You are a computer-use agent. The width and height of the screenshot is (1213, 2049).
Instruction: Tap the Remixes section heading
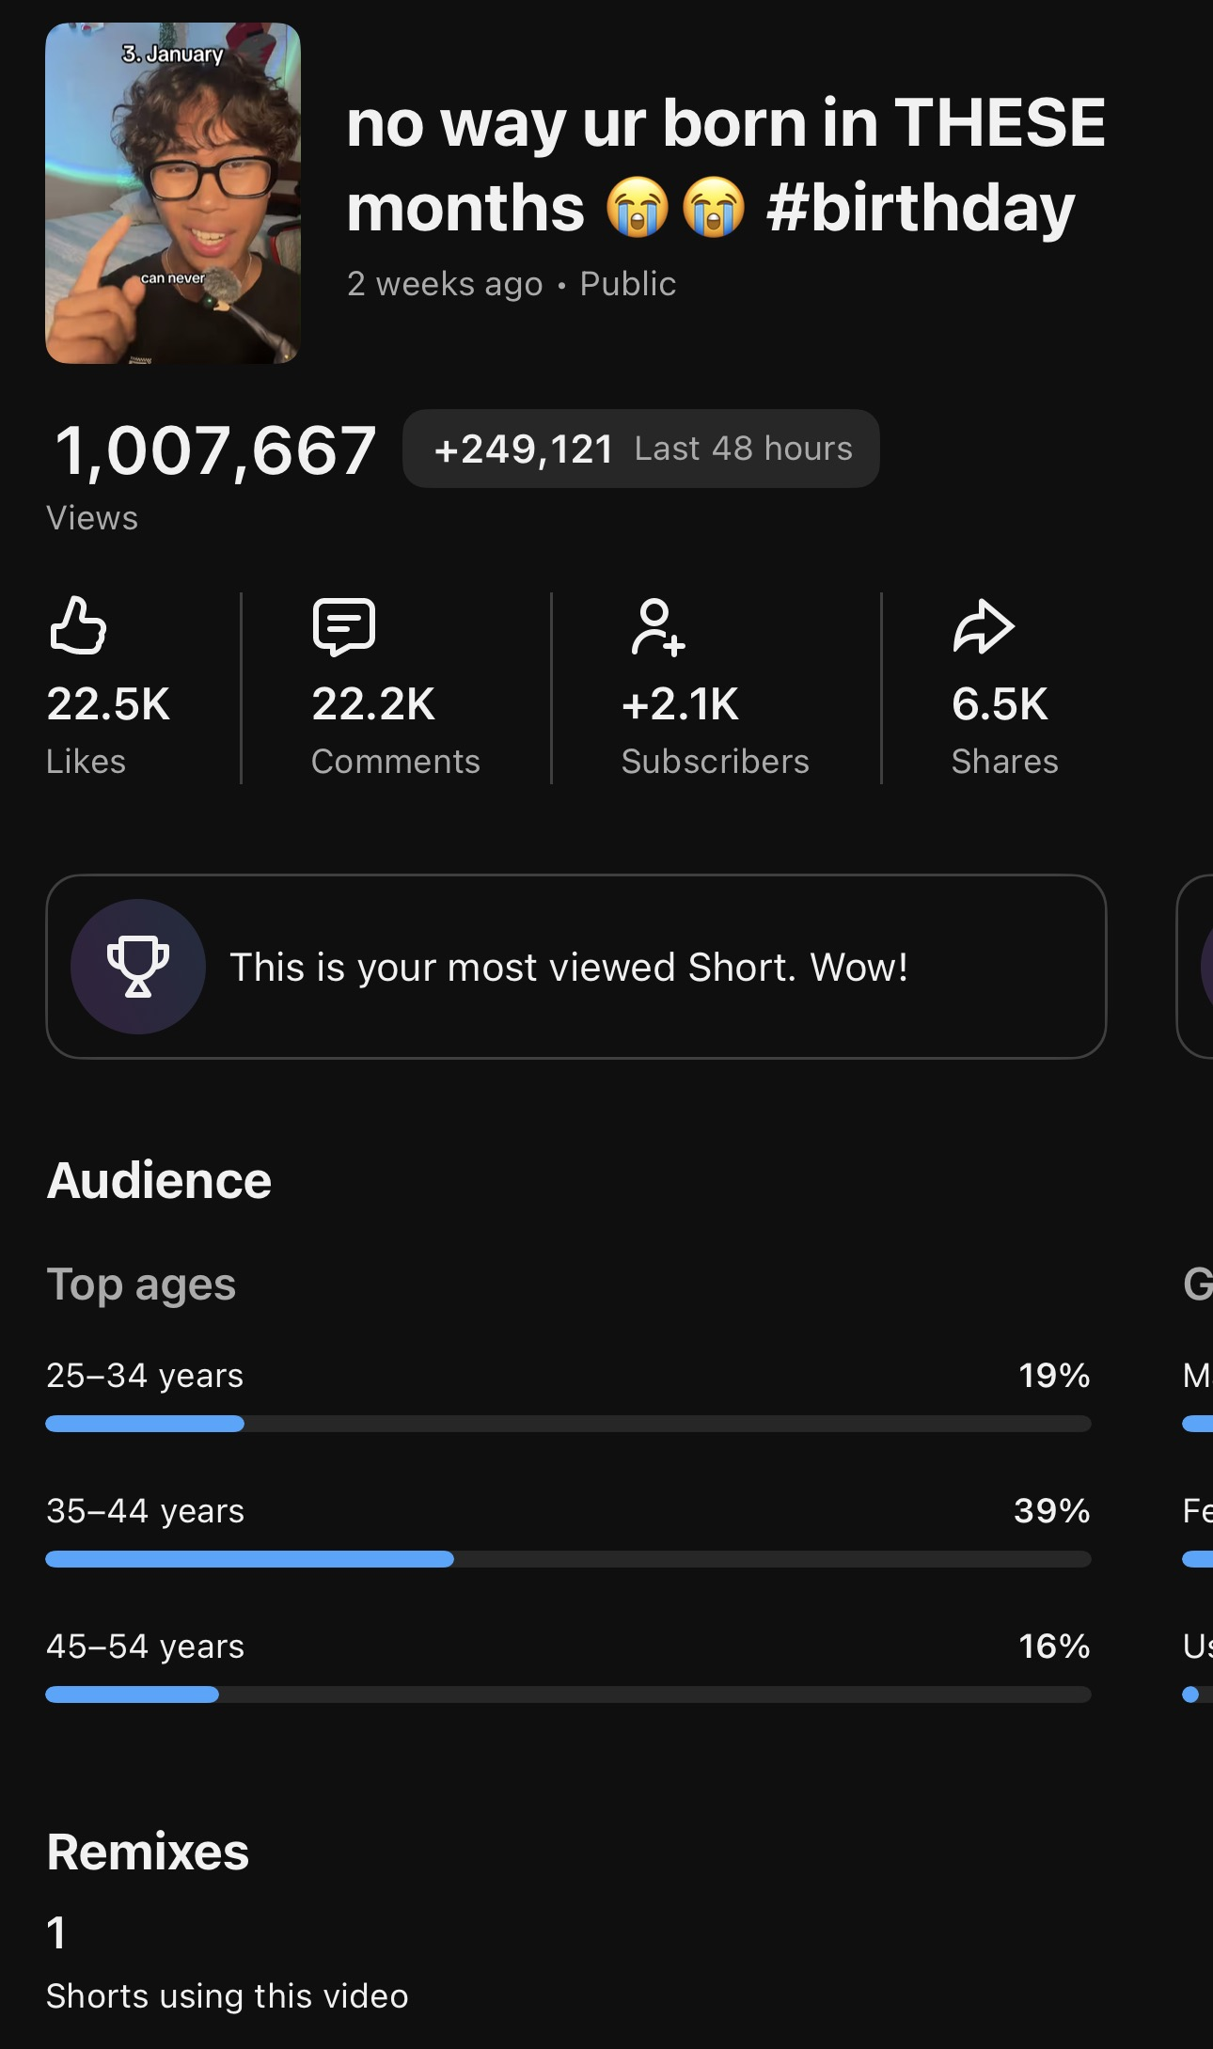click(148, 1852)
